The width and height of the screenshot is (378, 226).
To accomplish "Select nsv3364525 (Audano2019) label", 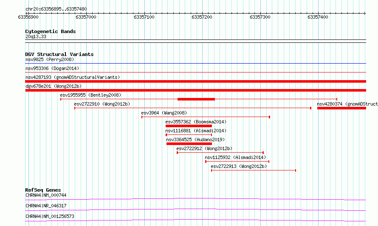I will [195, 140].
